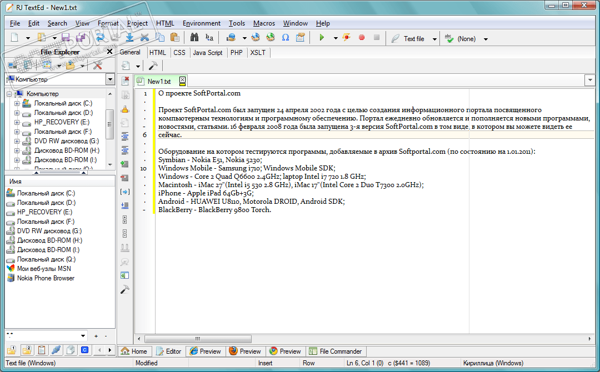
Task: Click the Copy icon in toolbar
Action: 159,37
